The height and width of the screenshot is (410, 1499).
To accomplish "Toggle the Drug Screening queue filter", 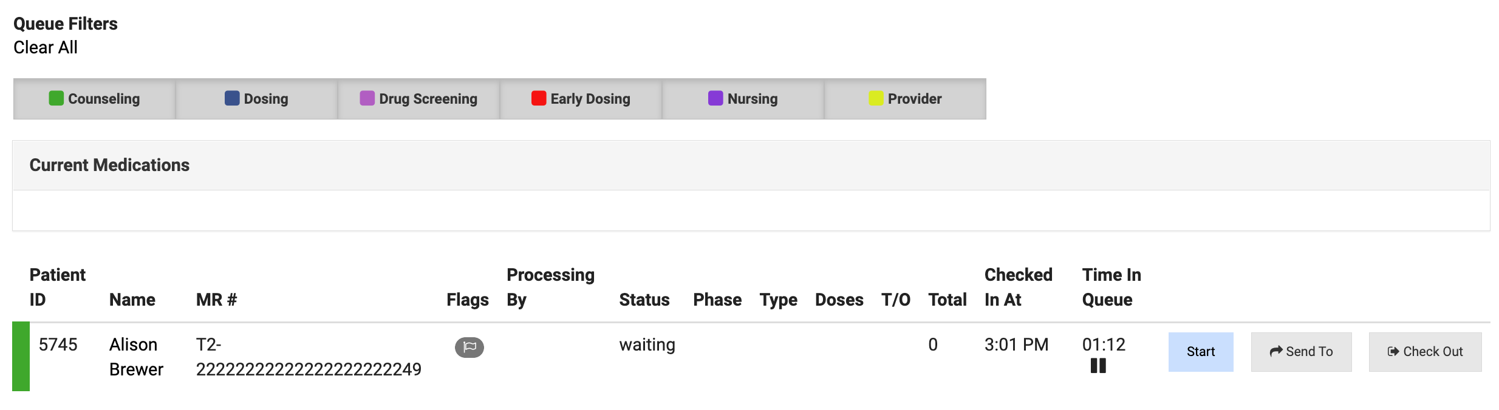I will click(418, 99).
